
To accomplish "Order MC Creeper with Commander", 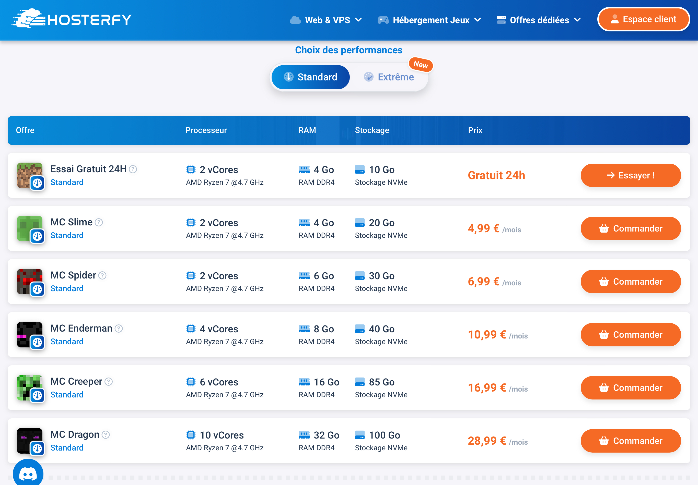I will (x=631, y=388).
